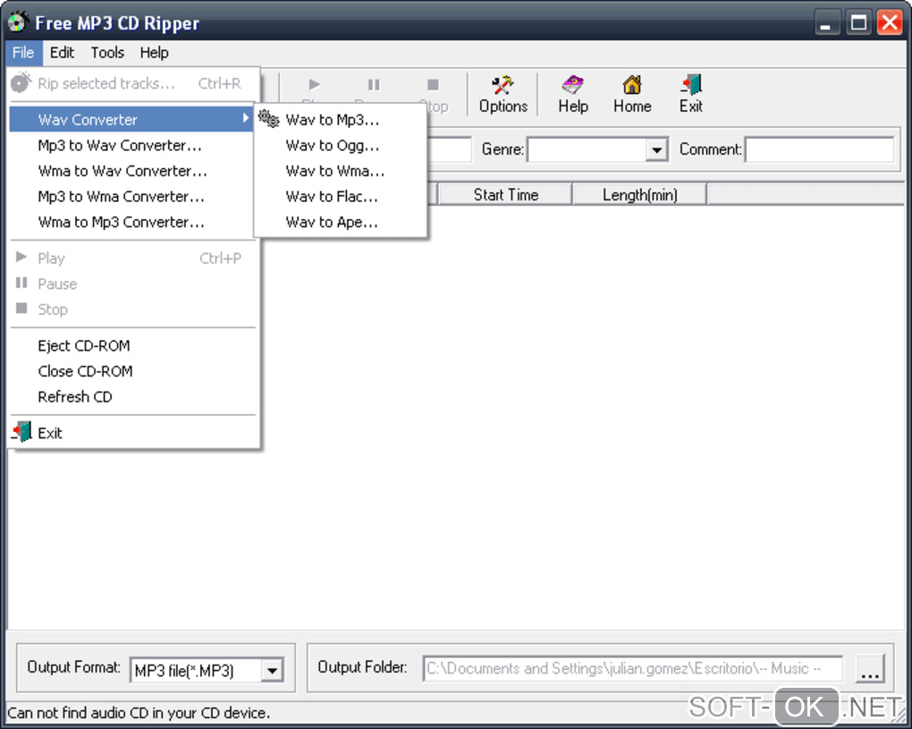Screen dimensions: 912x729
Task: Choose Mp3 to Wav Converter
Action: 131,146
